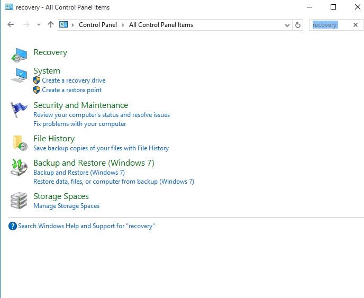
Task: Click the Backup and Restore drive icon
Action: click(x=19, y=167)
